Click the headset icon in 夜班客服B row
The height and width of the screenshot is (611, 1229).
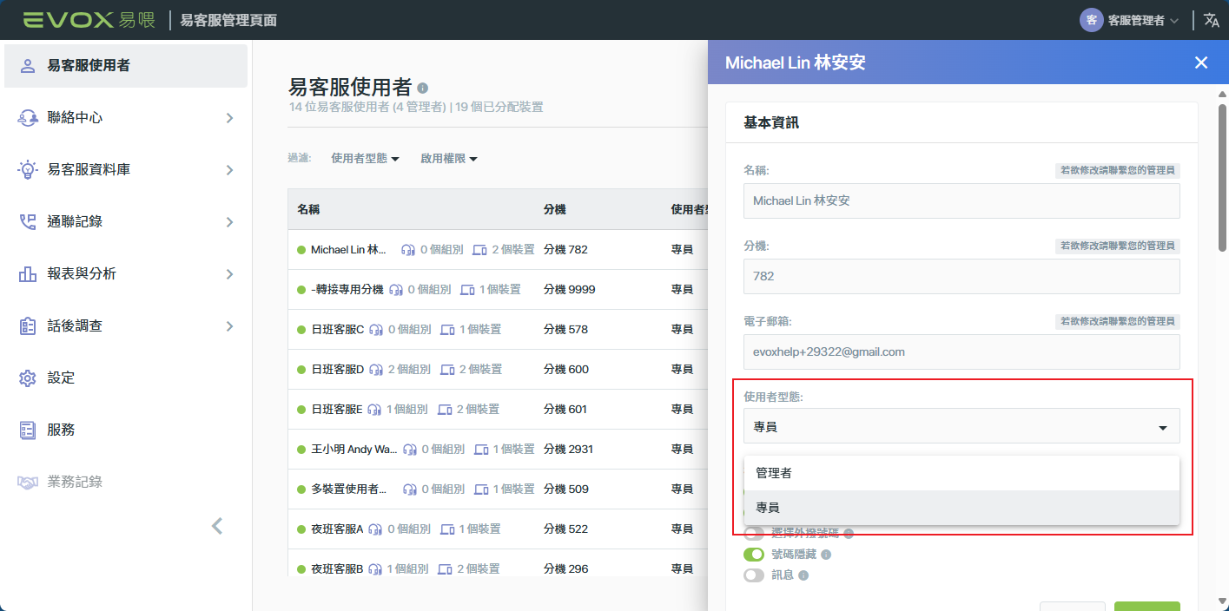(x=374, y=569)
